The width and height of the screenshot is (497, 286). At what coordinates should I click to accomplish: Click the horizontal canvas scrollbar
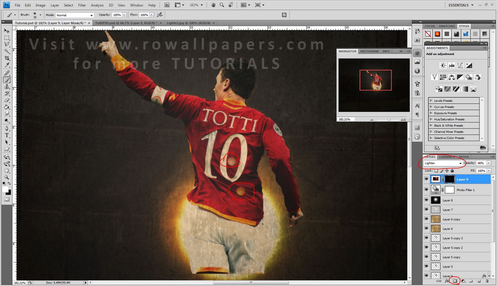pos(251,283)
